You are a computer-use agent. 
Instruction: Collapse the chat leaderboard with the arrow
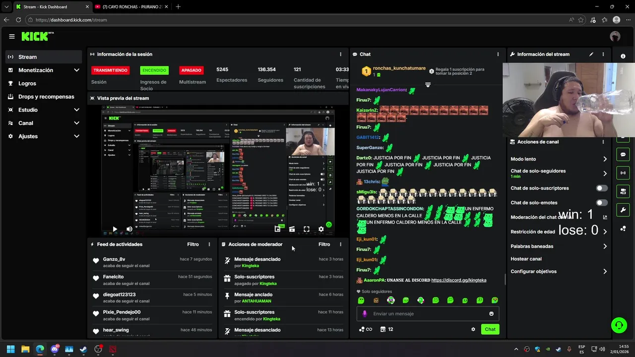coord(428,85)
